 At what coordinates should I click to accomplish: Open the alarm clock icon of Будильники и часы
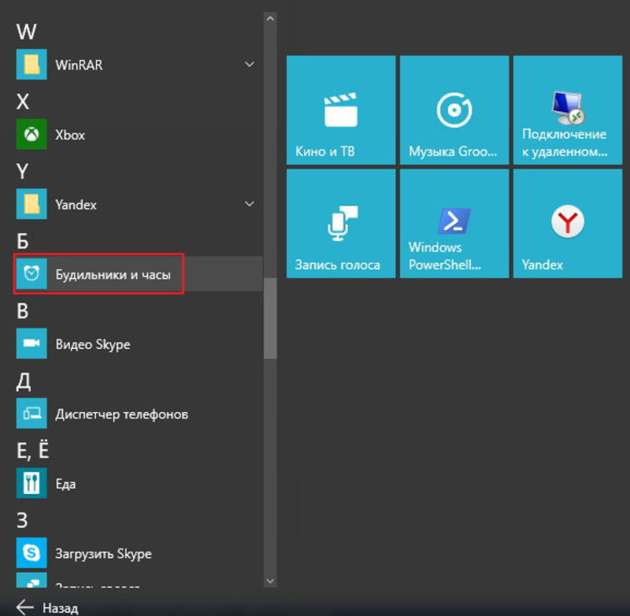(31, 273)
